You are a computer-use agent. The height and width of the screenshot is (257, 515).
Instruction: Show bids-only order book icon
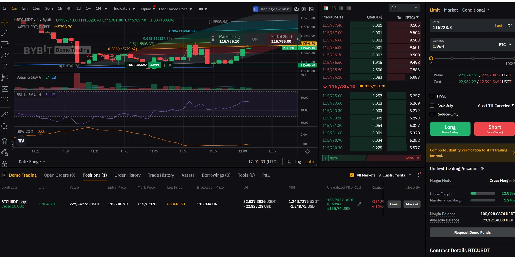[341, 8]
